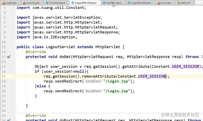The width and height of the screenshot is (203, 121).
Task: Open the Constant.java tab
Action: 57,3
